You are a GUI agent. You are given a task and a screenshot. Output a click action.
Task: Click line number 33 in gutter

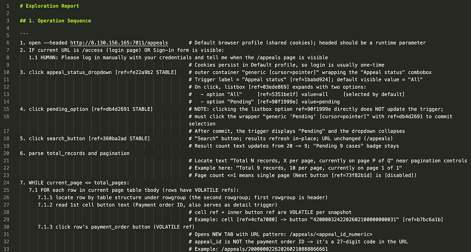point(6,249)
